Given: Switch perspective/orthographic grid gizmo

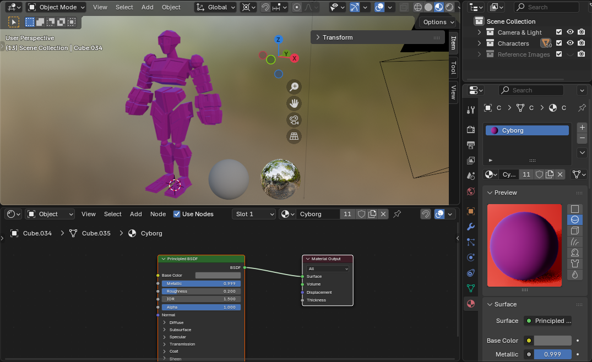Looking at the screenshot, I should (294, 136).
